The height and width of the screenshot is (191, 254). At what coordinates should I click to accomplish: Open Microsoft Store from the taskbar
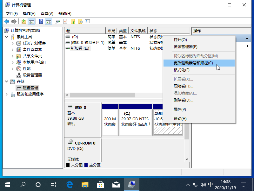[100, 184]
